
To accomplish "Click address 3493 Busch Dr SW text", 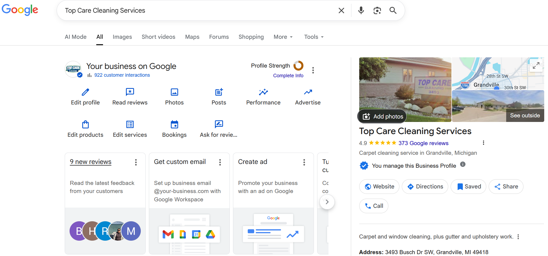I will pos(437,252).
